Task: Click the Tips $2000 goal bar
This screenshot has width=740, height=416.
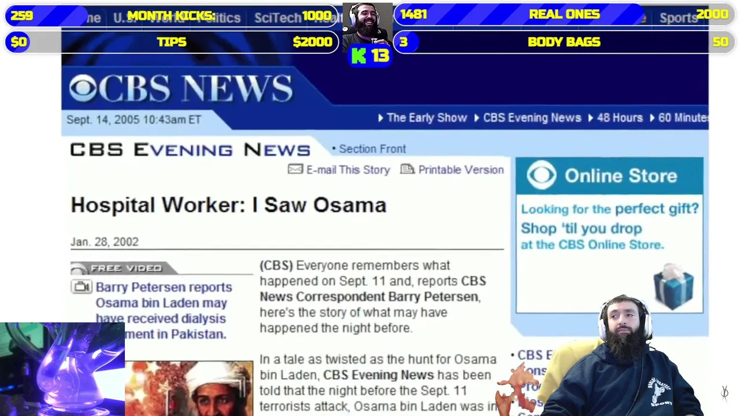Action: point(172,42)
